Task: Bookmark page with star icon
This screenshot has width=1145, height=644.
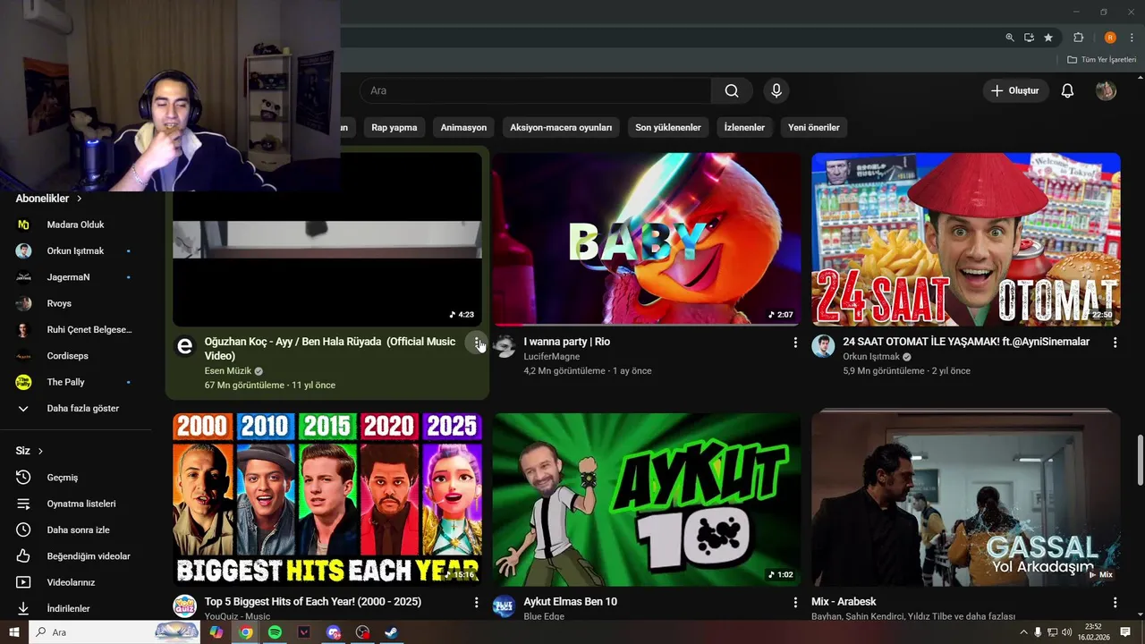Action: [1048, 38]
